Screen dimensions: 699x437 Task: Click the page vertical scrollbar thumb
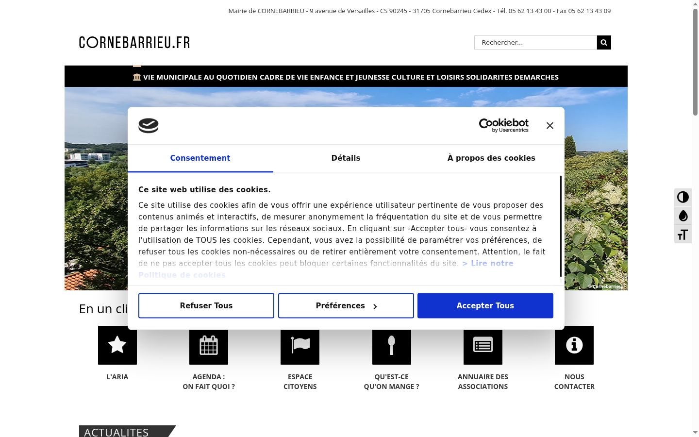tap(695, 62)
